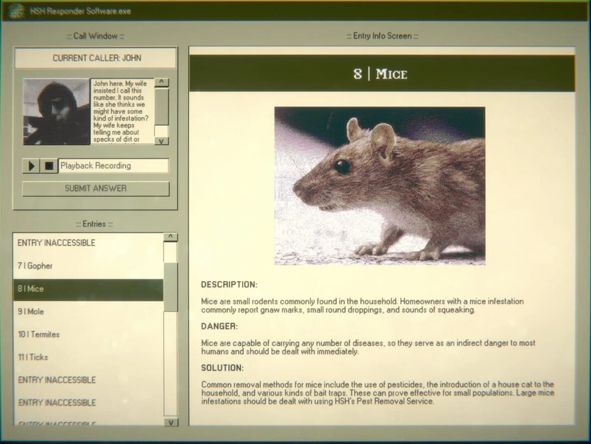Click the Submit Answer button
Viewport: 591px width, 444px height.
pos(95,189)
